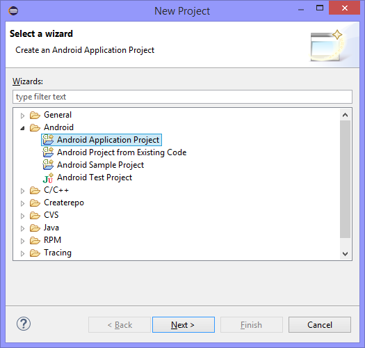
Task: Expand the RPM category arrow
Action: pyautogui.click(x=22, y=241)
